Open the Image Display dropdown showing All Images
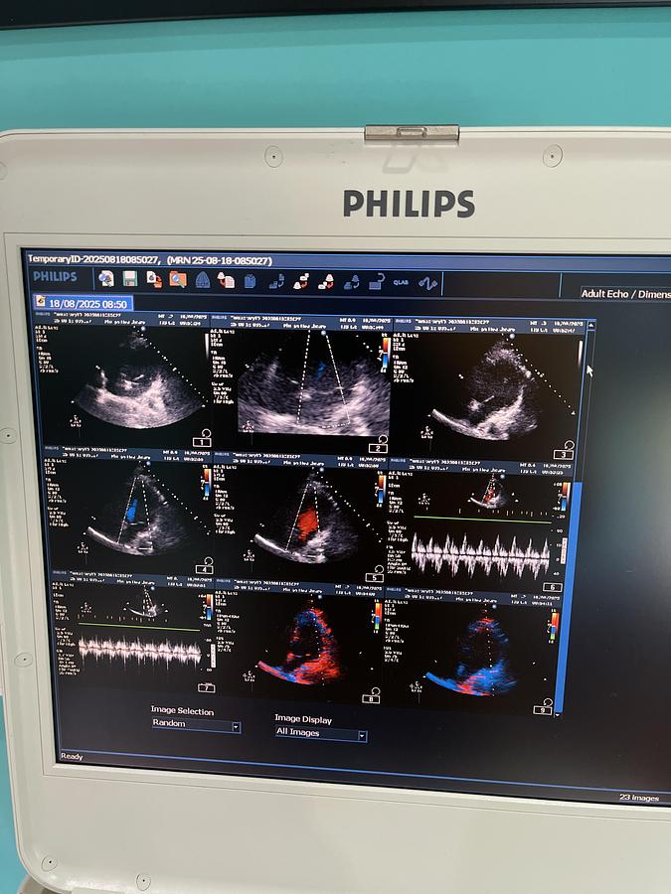Viewport: 671px width, 894px height. tap(320, 733)
